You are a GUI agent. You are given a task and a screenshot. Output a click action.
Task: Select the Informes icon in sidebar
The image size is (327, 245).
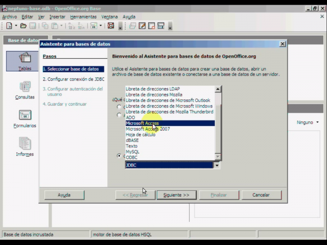[25, 146]
